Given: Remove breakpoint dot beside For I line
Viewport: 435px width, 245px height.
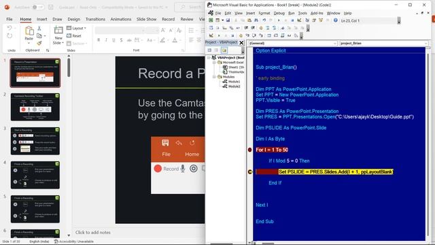Looking at the screenshot, I should click(249, 150).
